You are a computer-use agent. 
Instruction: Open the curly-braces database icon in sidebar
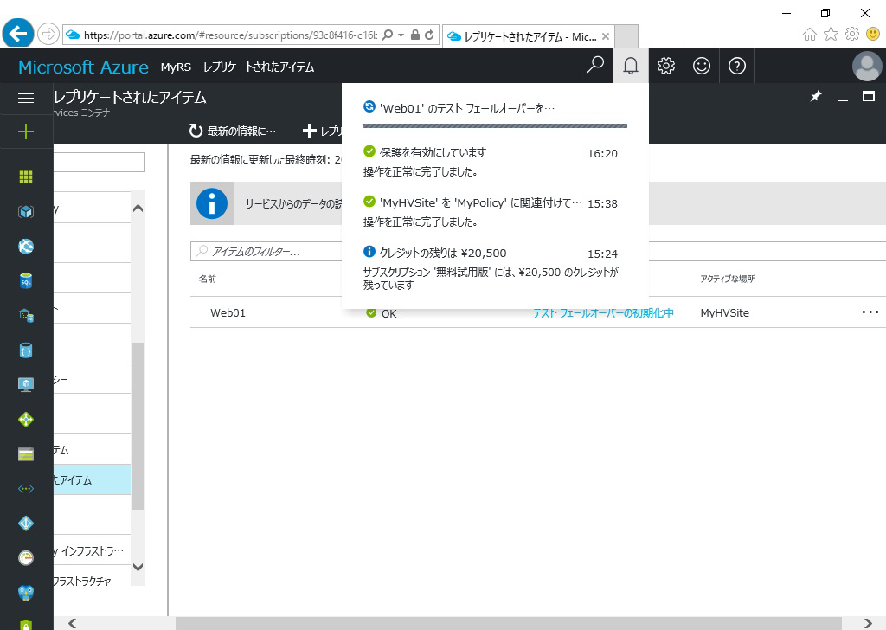click(26, 350)
